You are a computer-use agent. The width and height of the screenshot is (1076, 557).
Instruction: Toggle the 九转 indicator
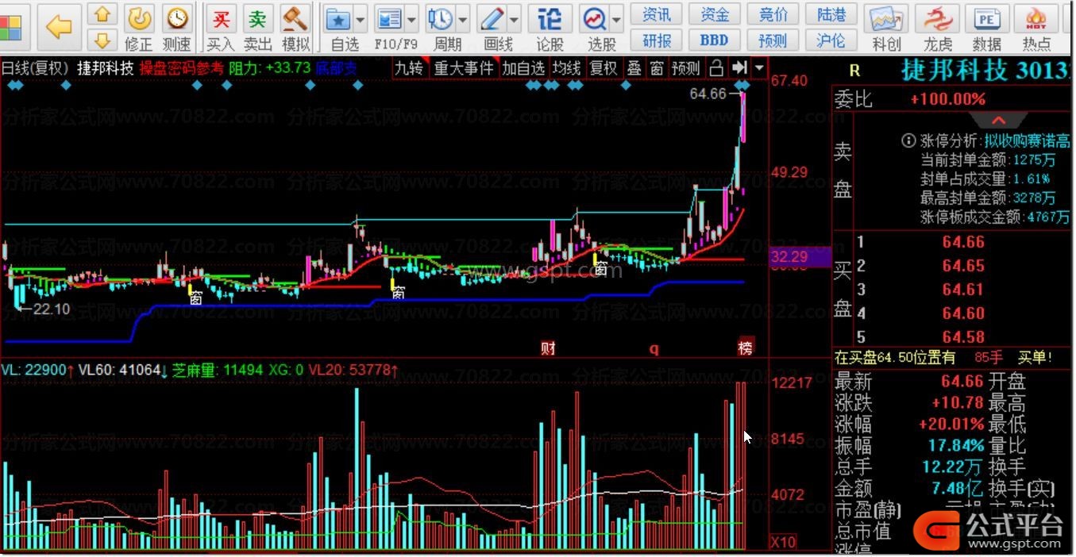(410, 68)
